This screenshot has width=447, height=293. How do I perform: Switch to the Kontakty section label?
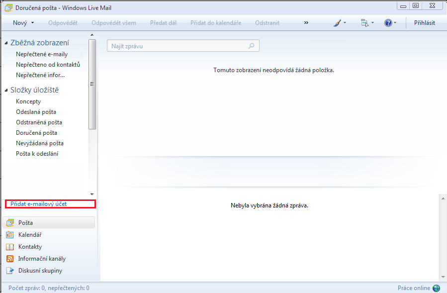30,247
